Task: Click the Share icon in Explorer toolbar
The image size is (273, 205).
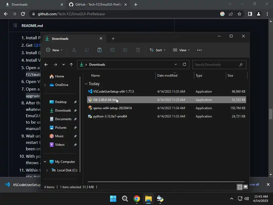Action: (x=125, y=50)
